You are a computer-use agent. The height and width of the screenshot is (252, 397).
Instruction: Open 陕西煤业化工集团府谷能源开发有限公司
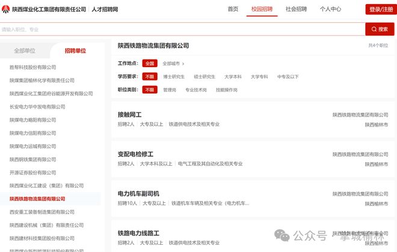click(x=51, y=94)
